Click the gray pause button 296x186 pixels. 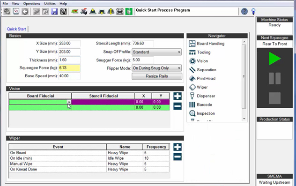click(274, 78)
